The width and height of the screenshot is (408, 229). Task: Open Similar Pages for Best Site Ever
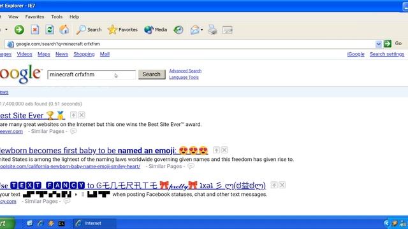(x=47, y=132)
